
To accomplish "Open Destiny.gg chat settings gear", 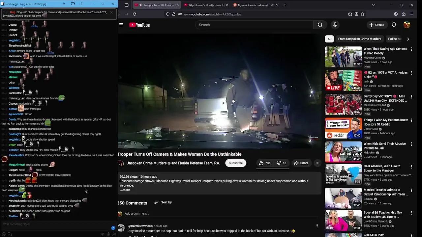I will click(108, 234).
